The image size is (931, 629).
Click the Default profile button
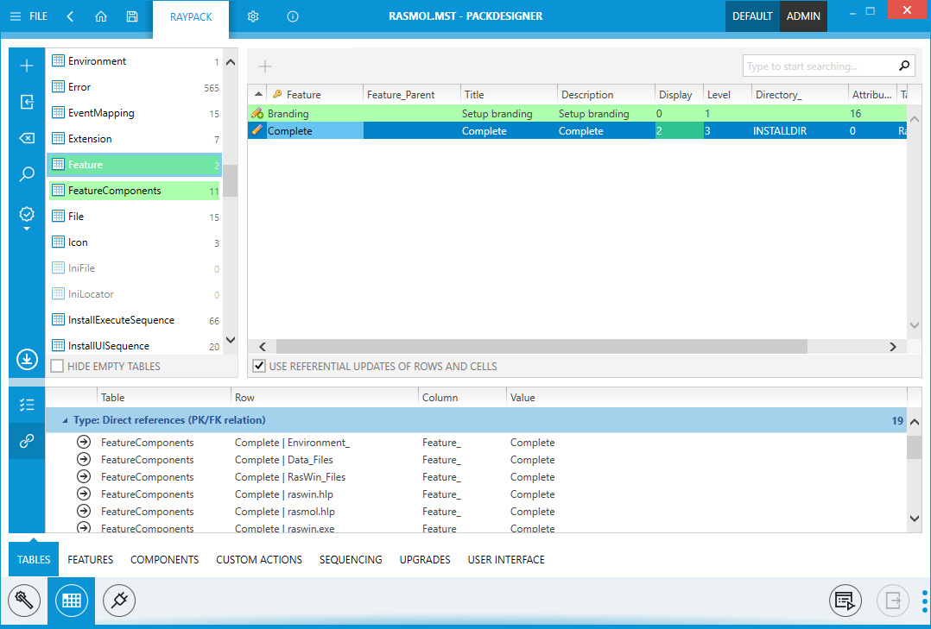click(751, 16)
